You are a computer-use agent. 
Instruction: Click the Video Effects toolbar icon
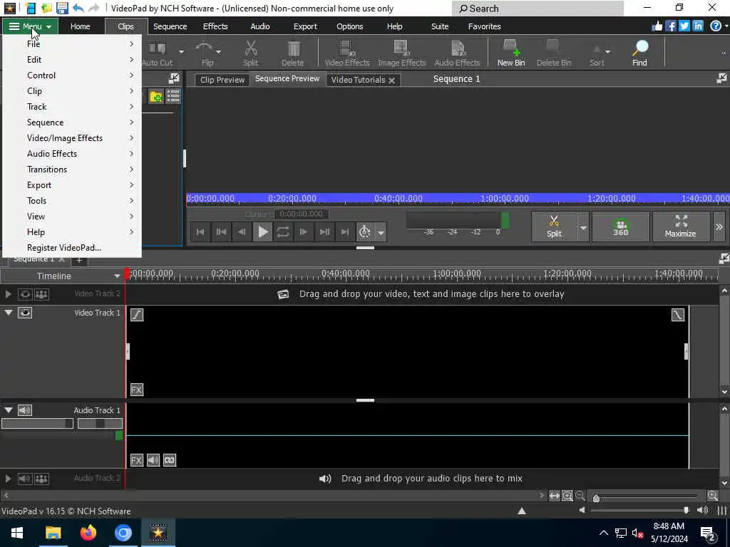click(x=347, y=53)
